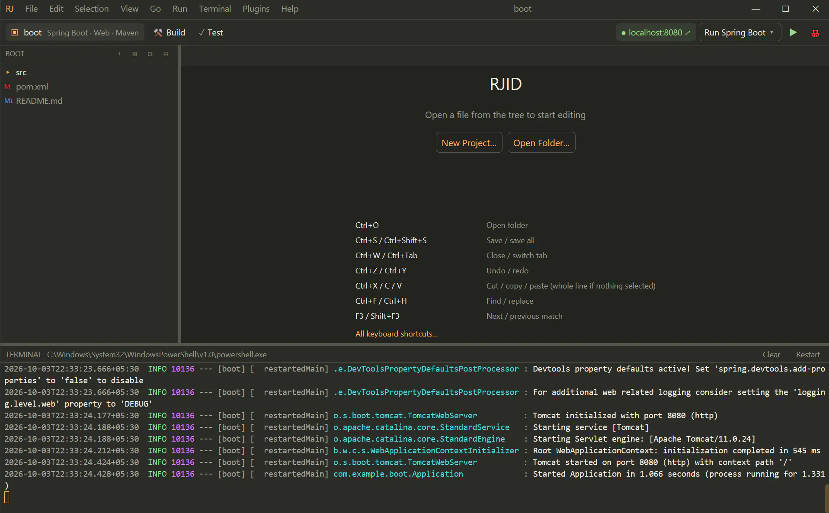829x513 pixels.
Task: Click the Markdown icon beside README.md
Action: coord(8,101)
